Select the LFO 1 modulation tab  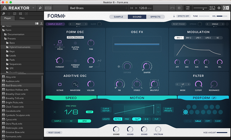click(198, 38)
